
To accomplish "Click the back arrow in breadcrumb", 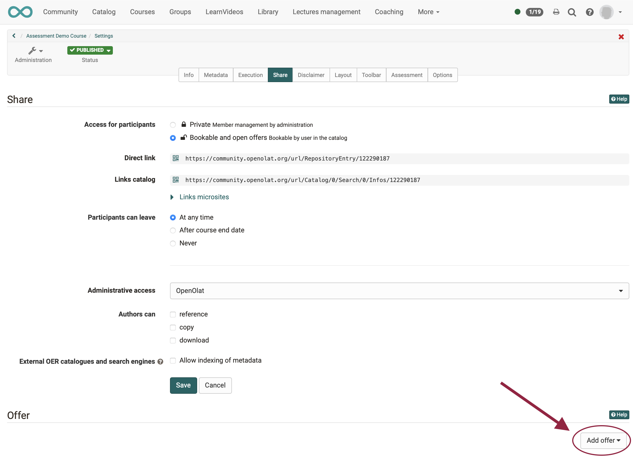I will coord(14,36).
